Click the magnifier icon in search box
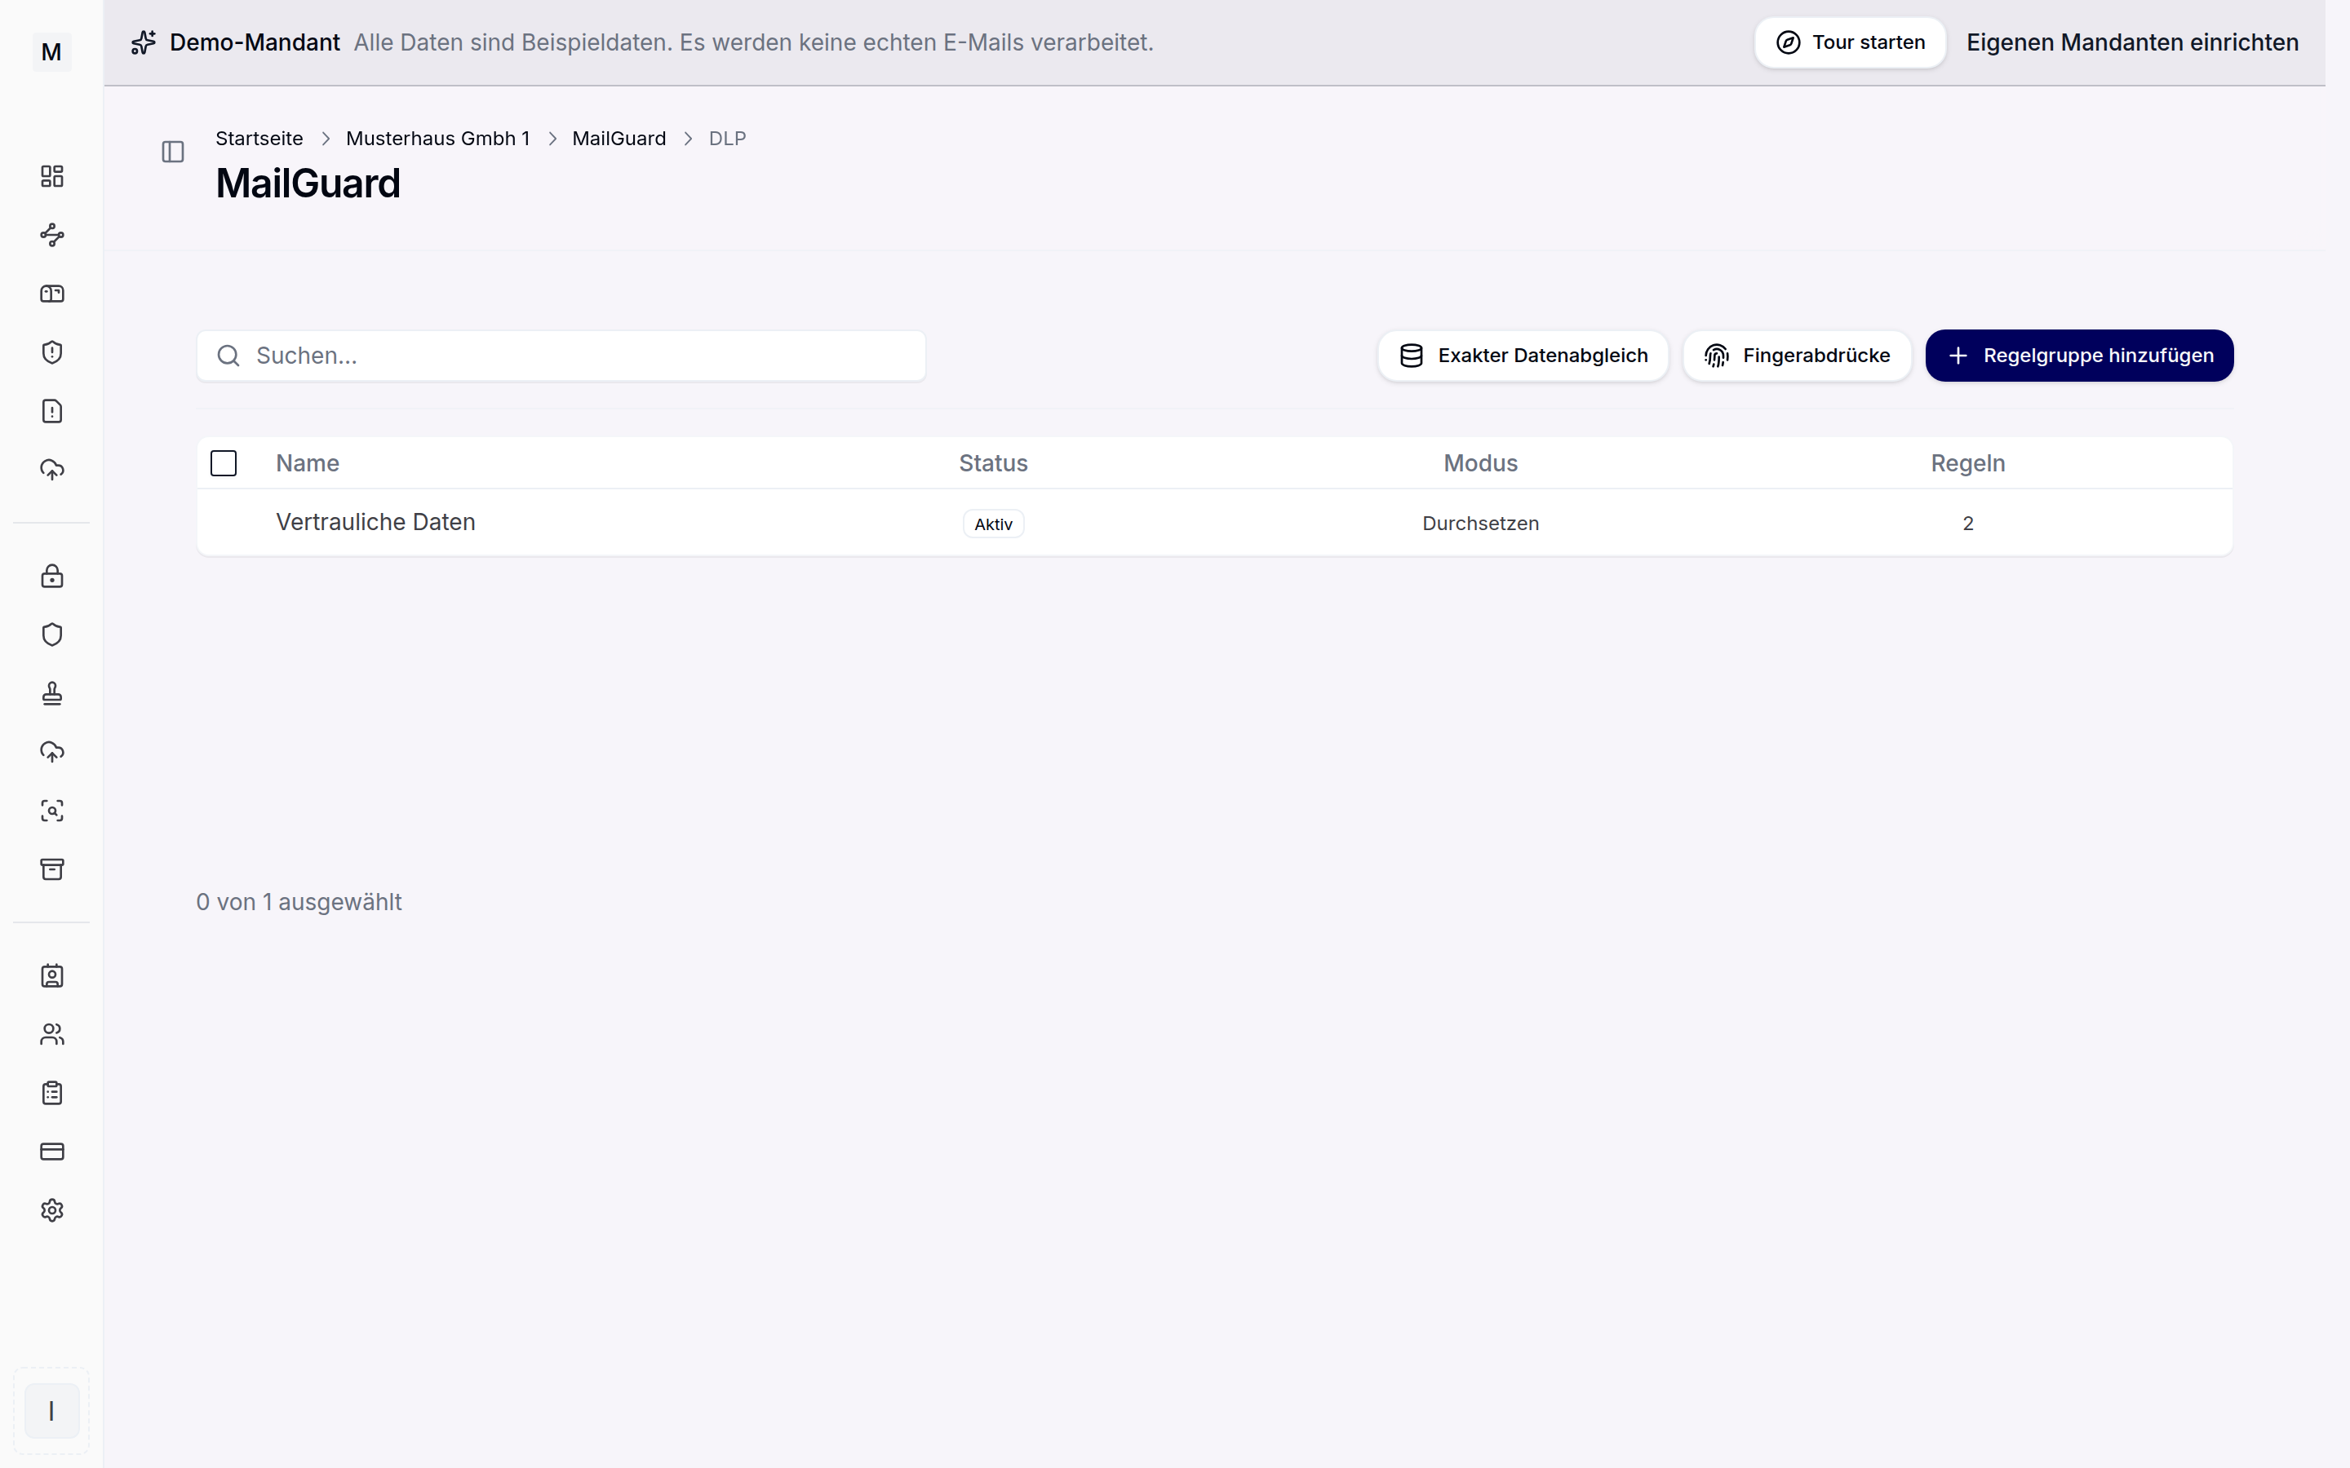Viewport: 2350px width, 1468px height. pos(228,356)
